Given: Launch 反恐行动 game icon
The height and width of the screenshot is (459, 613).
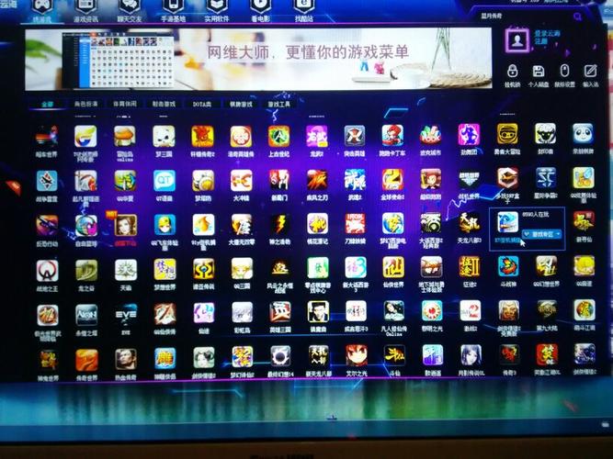Looking at the screenshot, I should pyautogui.click(x=47, y=226).
